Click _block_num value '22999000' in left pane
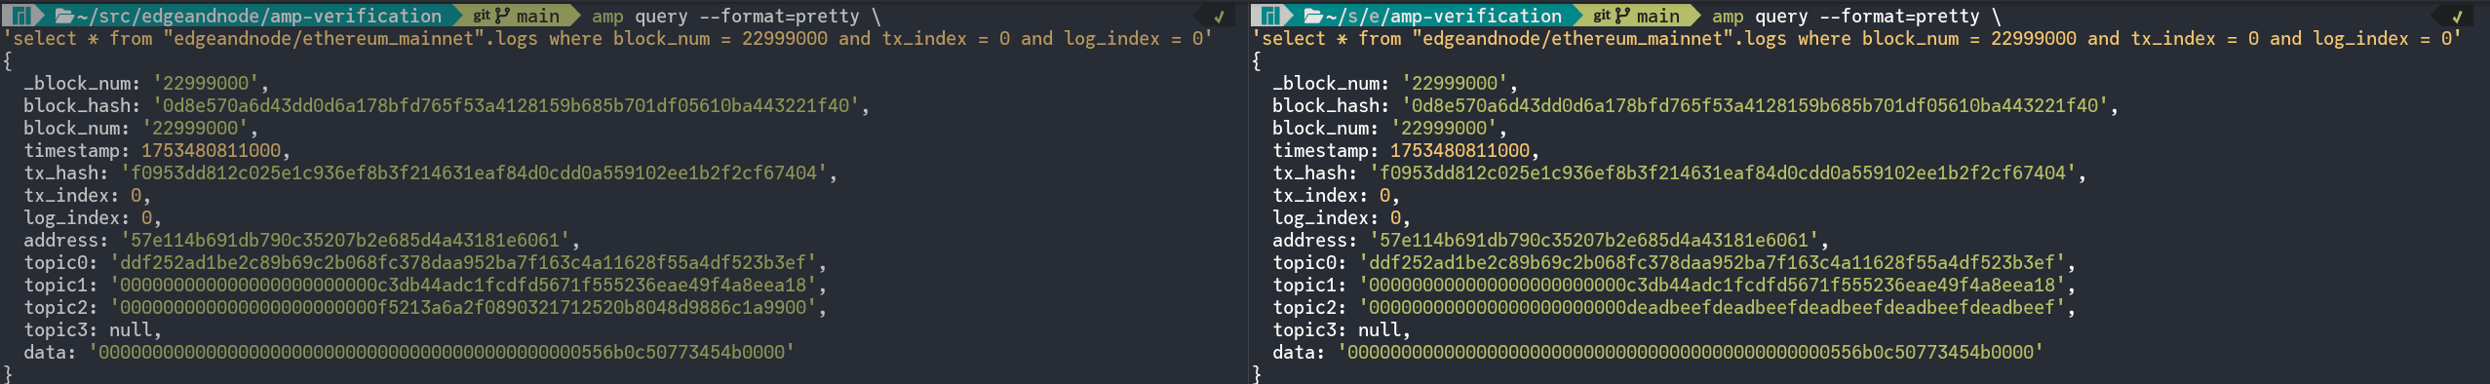Screen dimensions: 2490x384 (x=206, y=84)
